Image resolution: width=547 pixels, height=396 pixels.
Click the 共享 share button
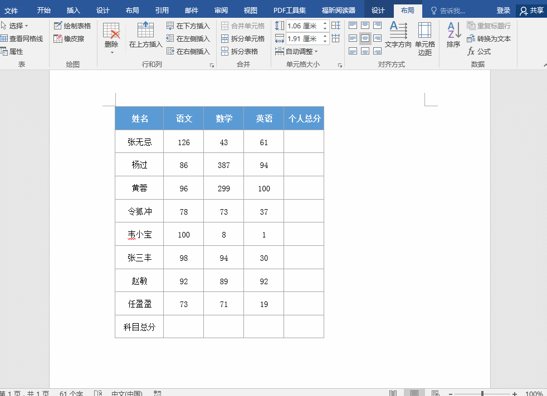pyautogui.click(x=531, y=10)
